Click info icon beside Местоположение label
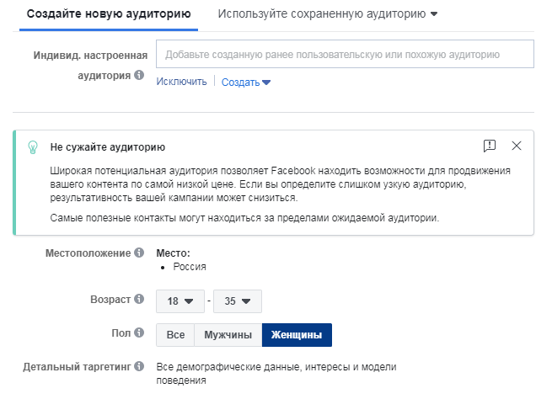The image size is (536, 399). [139, 253]
